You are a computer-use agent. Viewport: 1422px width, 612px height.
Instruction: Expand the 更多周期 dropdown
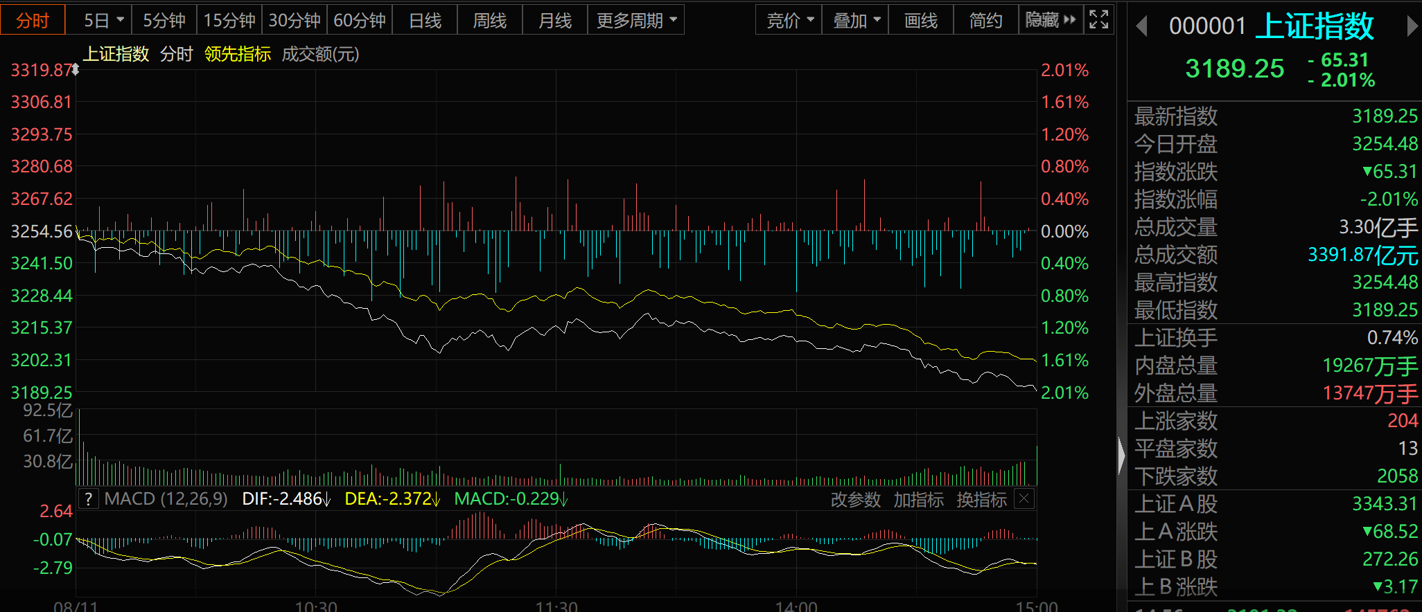click(x=635, y=21)
